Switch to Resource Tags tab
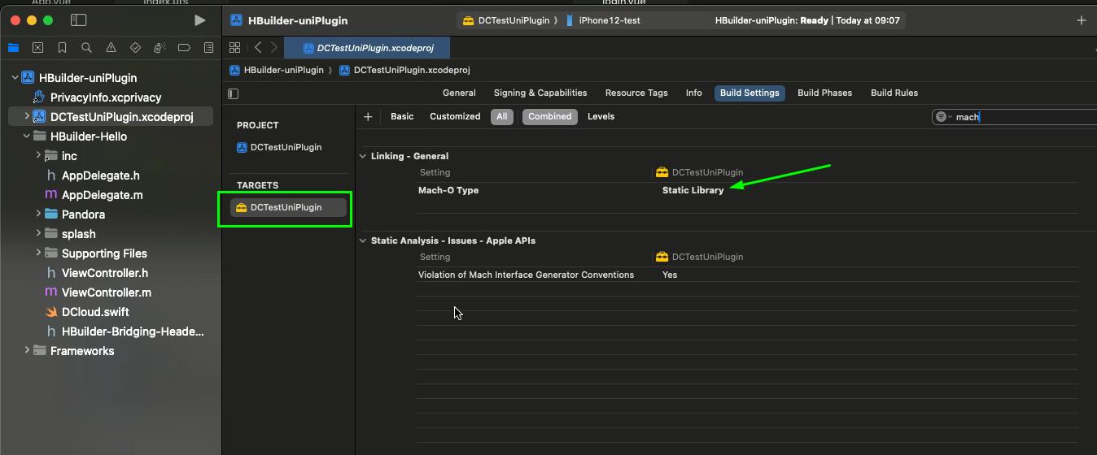 (636, 93)
